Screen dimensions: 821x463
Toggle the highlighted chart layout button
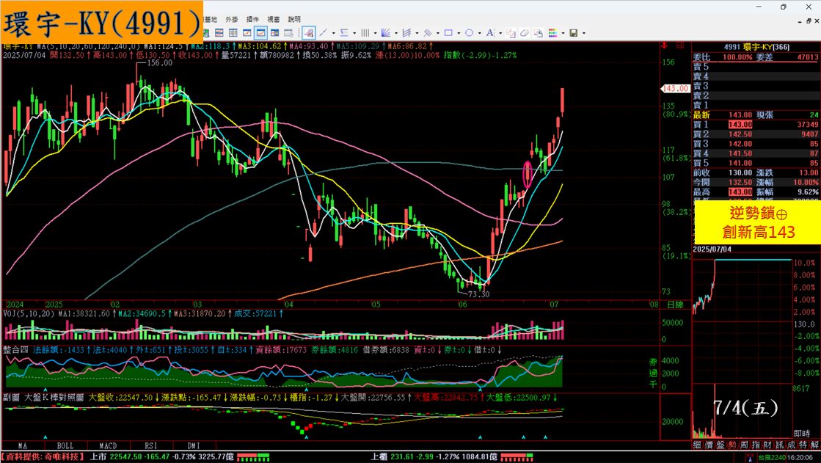tap(260, 33)
